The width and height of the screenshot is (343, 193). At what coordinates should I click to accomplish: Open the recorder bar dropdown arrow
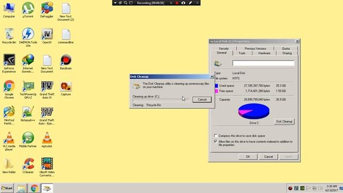[115, 3]
